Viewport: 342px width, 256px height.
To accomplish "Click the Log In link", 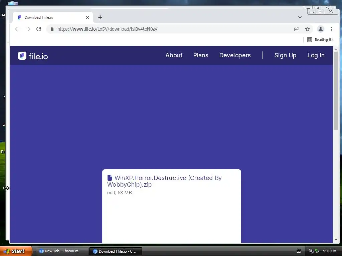I will point(316,55).
